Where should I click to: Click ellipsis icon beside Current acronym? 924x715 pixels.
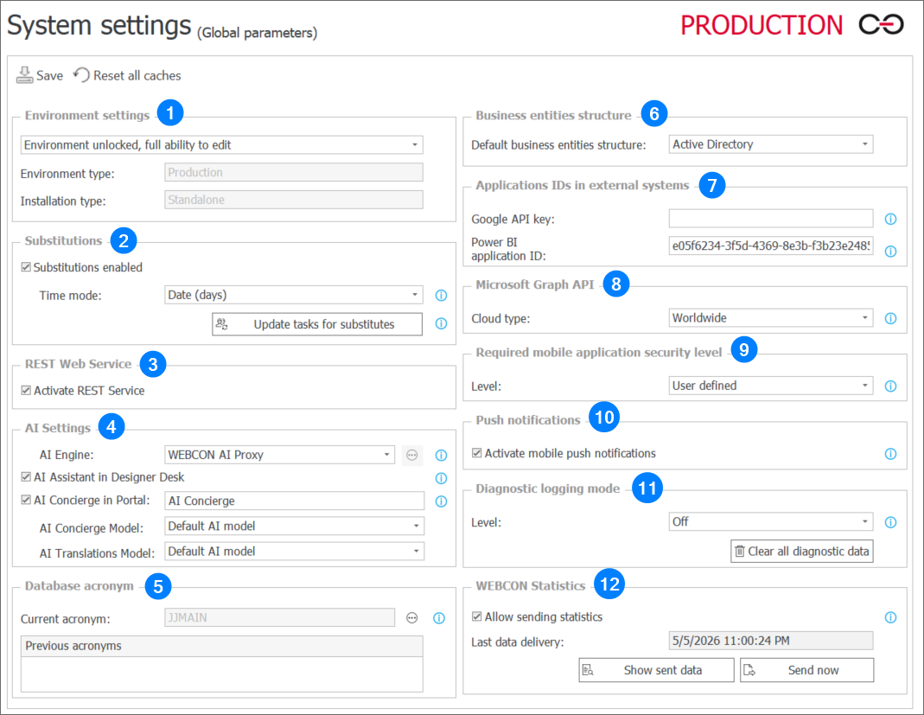pos(412,618)
